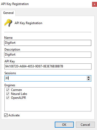
Task: Increase Sessions with the up arrow
Action: 88,77
